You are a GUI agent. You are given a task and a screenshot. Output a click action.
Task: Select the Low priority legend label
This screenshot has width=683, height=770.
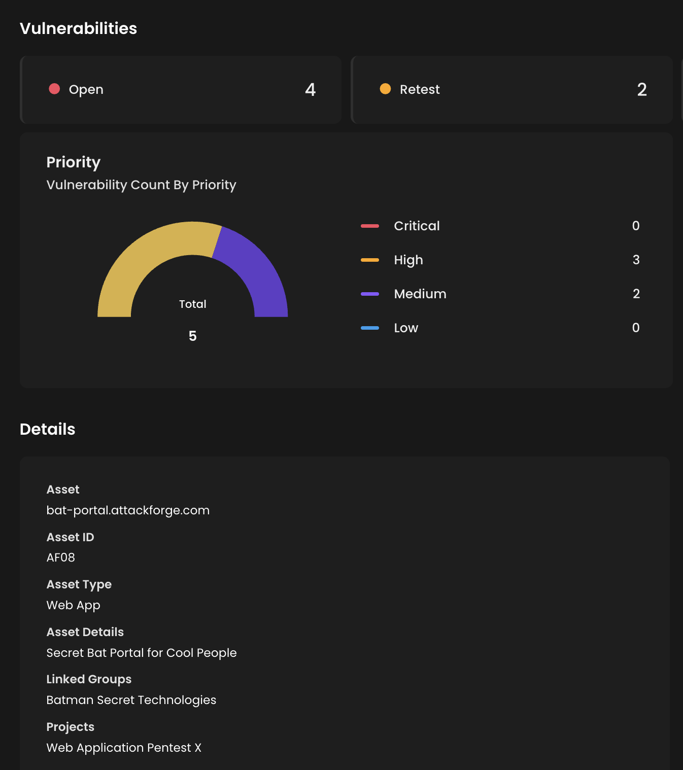pyautogui.click(x=406, y=328)
